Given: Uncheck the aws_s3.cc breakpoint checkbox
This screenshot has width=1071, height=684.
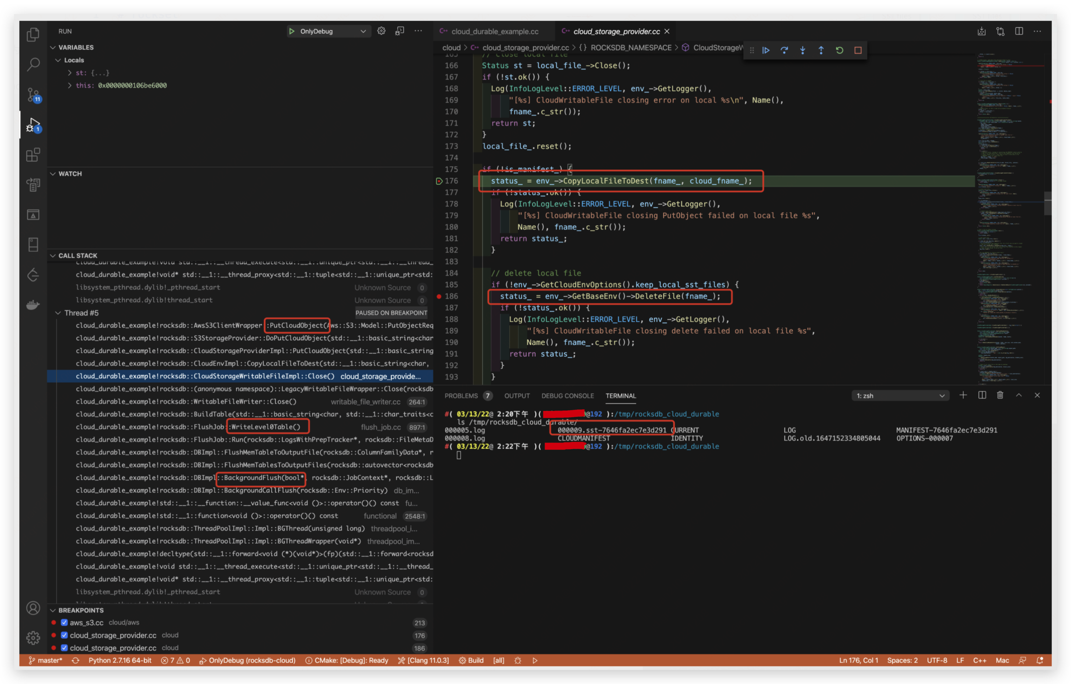Looking at the screenshot, I should (x=64, y=622).
